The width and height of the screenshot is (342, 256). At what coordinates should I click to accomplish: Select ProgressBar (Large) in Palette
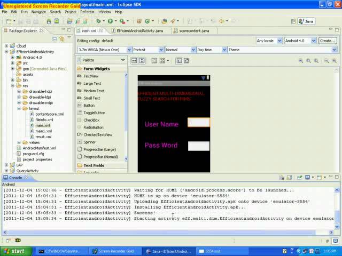click(x=99, y=149)
